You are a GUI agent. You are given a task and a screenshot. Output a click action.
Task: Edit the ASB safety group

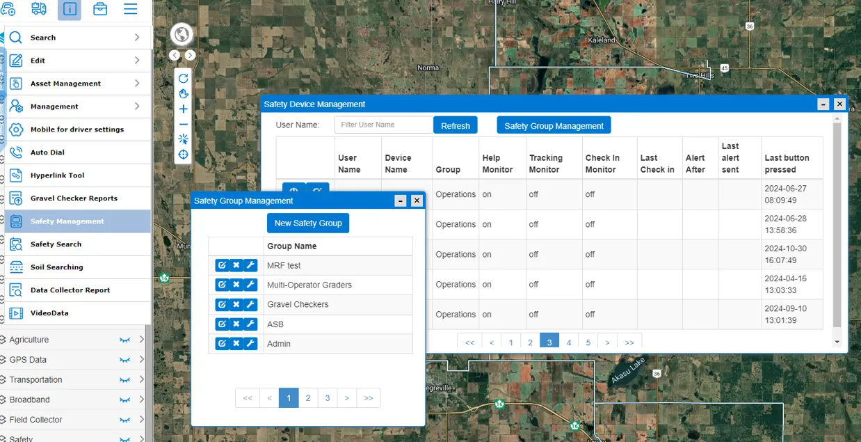[222, 324]
